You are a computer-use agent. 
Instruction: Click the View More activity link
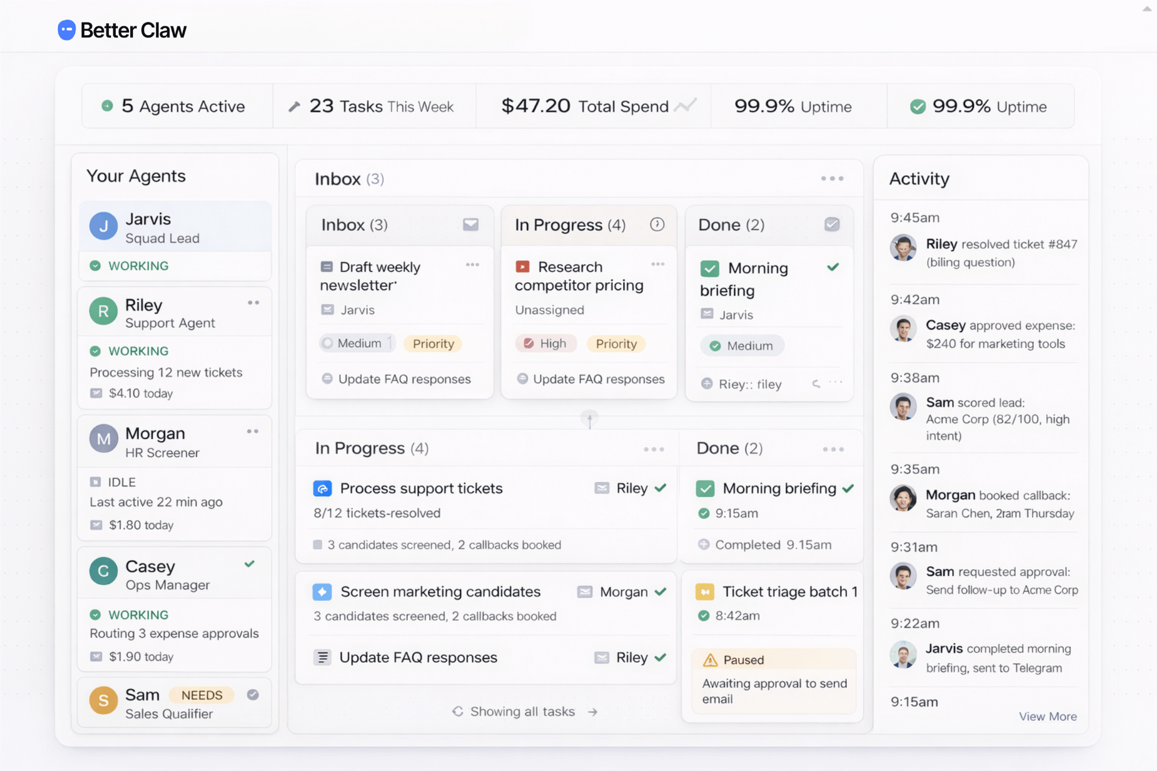tap(1048, 716)
